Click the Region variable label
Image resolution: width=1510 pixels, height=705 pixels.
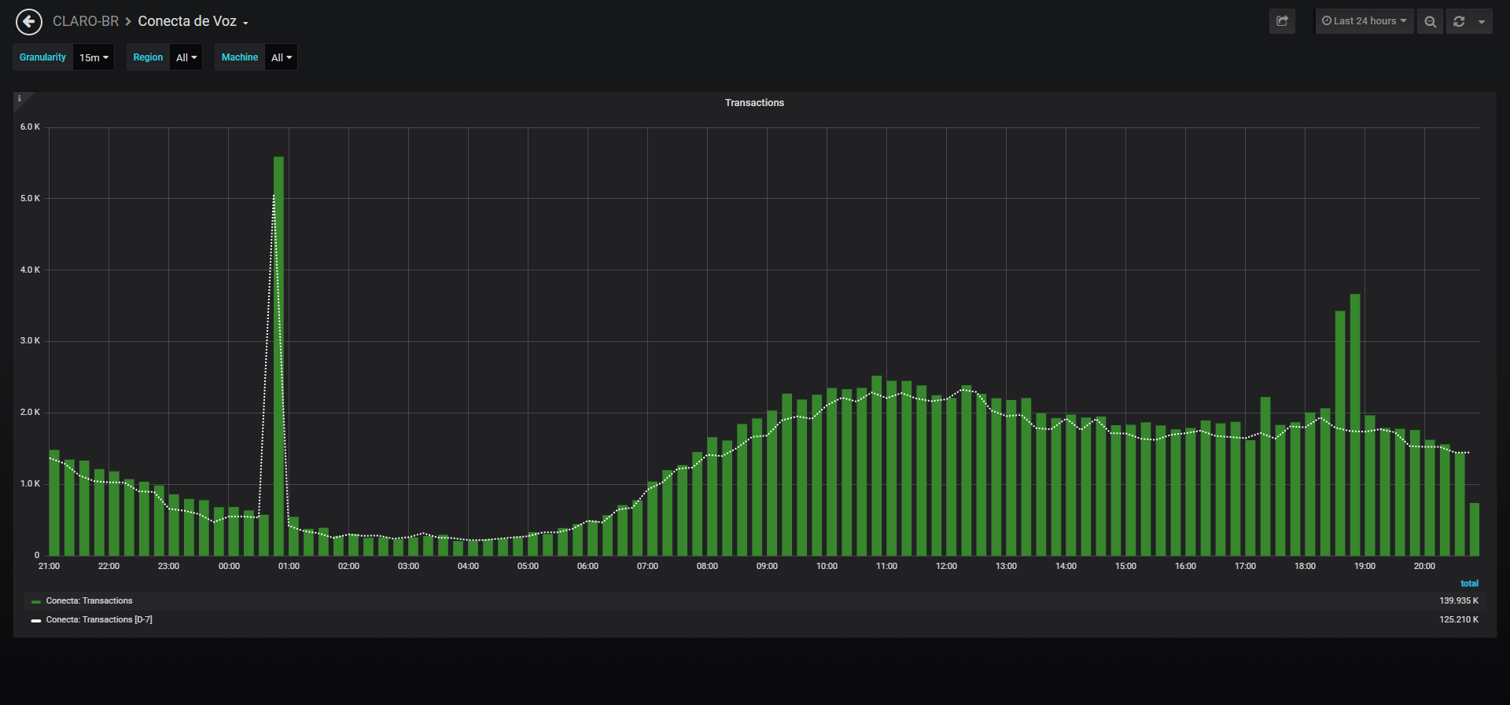[148, 57]
